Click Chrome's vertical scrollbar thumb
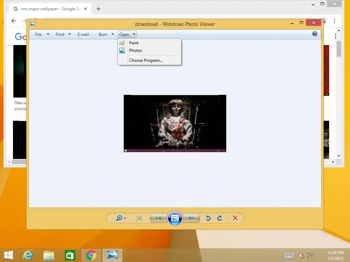The height and width of the screenshot is (262, 350). 339,49
